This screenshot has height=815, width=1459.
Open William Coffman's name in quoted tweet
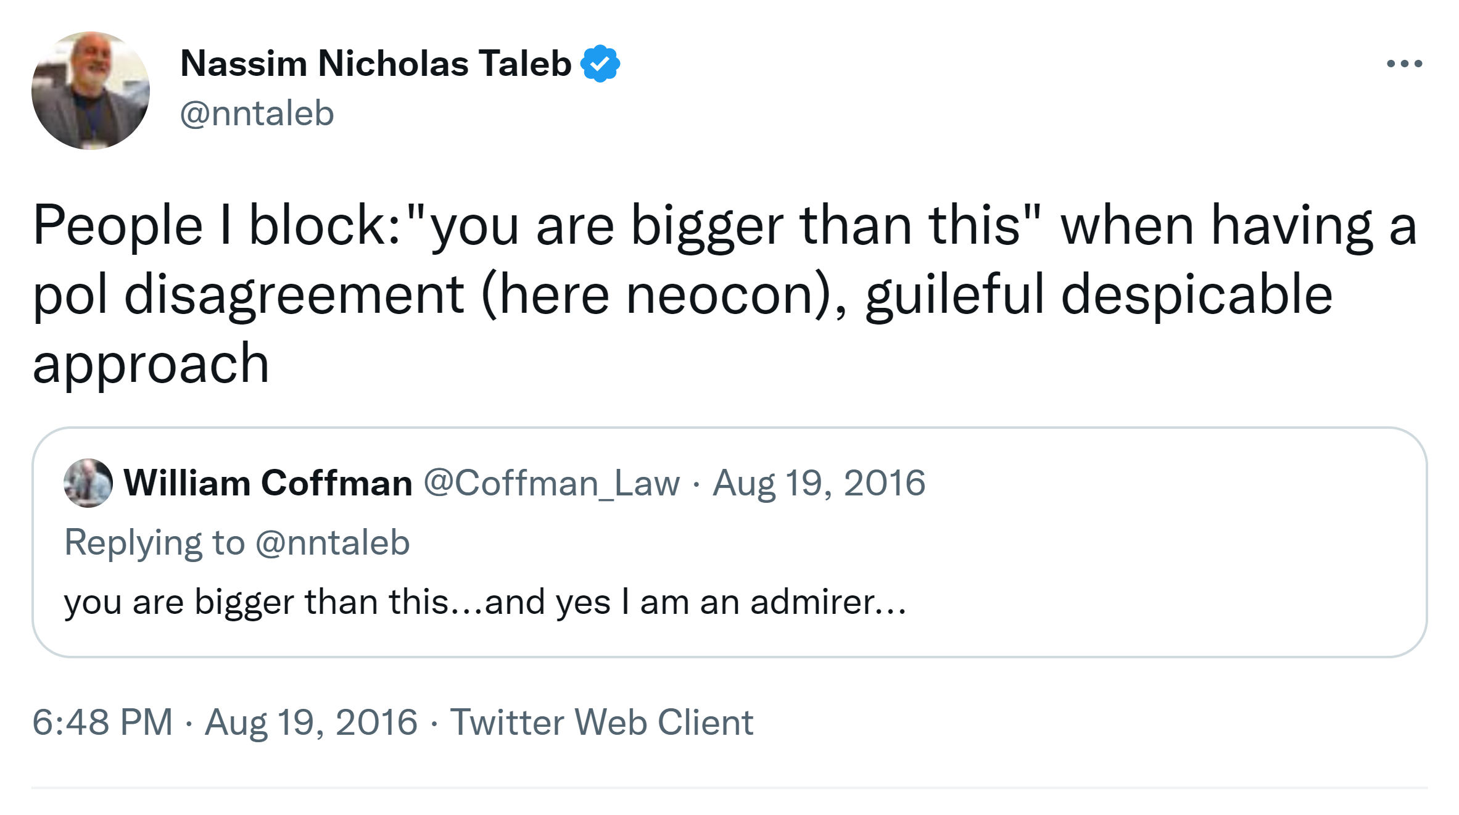pyautogui.click(x=268, y=483)
